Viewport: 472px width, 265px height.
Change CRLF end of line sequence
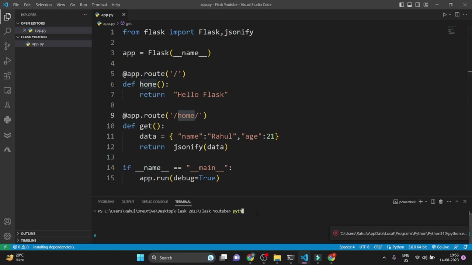tap(378, 247)
